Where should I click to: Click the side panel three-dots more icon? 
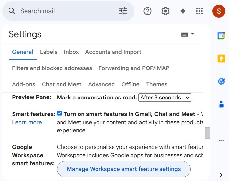pos(221,140)
